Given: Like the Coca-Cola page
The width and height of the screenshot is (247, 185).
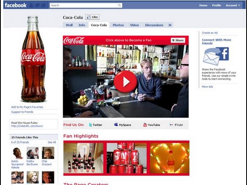Looking at the screenshot, I should point(92,17).
